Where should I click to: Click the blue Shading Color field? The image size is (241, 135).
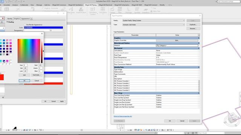click(44, 27)
